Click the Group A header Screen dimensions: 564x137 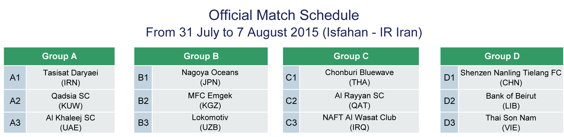[59, 56]
